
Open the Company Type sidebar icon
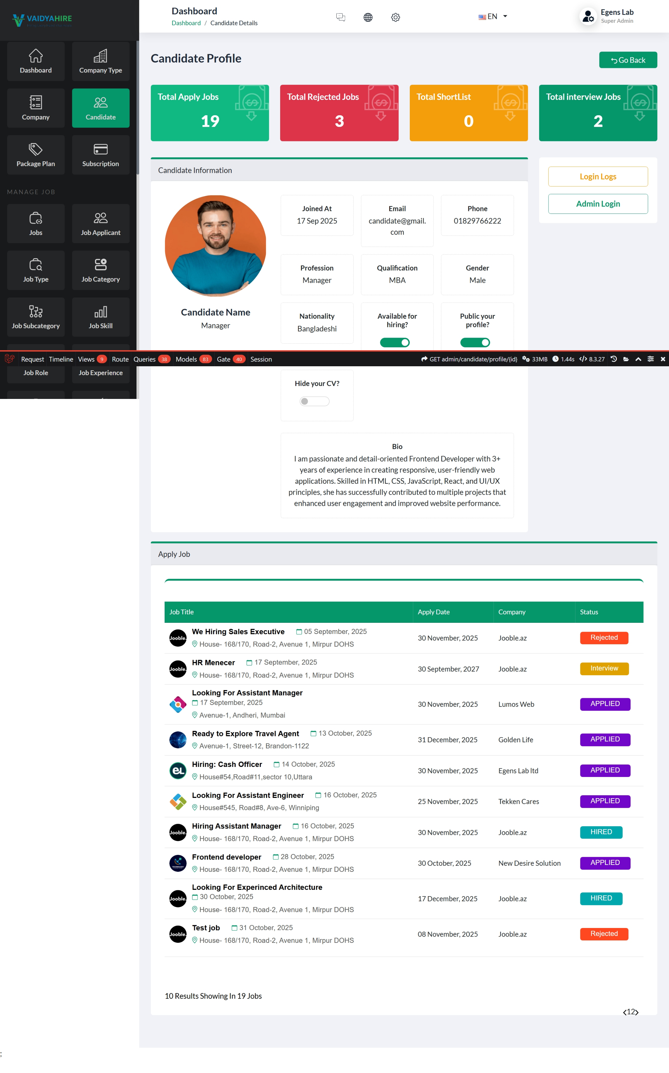(x=100, y=61)
